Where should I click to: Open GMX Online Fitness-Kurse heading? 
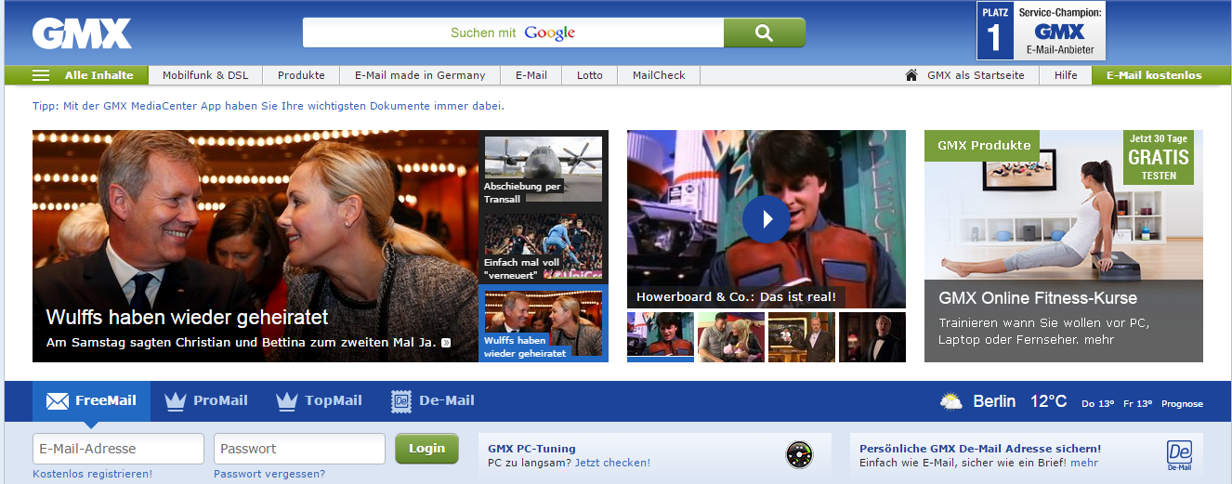pos(1038,298)
